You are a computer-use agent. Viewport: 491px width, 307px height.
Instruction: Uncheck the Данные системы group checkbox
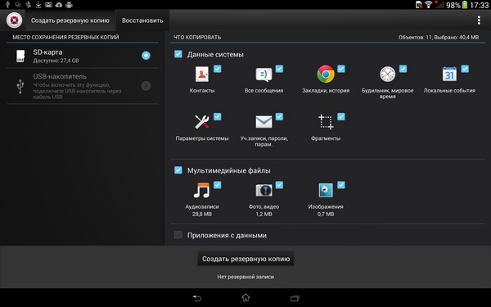(x=178, y=54)
